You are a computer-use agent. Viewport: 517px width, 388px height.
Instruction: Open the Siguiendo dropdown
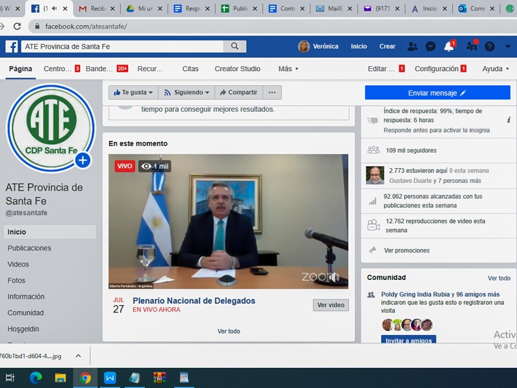pos(187,92)
